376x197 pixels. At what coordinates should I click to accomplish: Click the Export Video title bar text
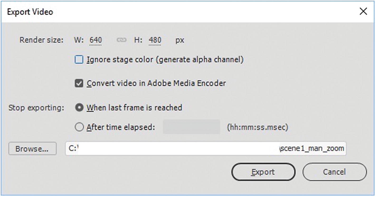(30, 12)
